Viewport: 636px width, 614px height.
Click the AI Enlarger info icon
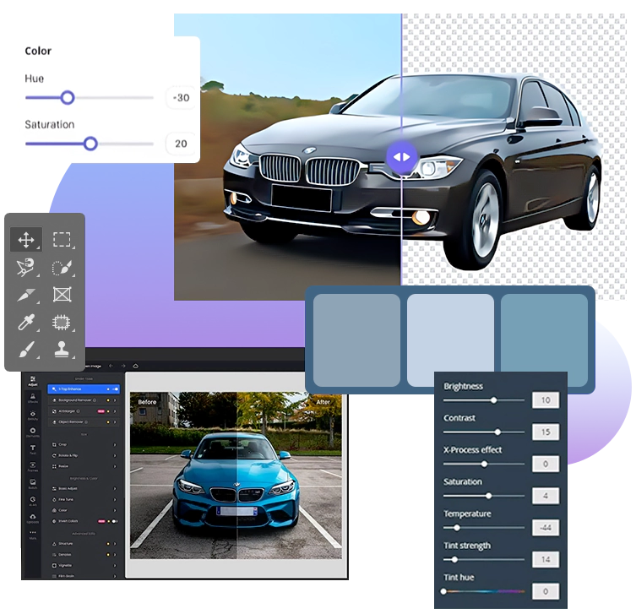click(x=79, y=411)
